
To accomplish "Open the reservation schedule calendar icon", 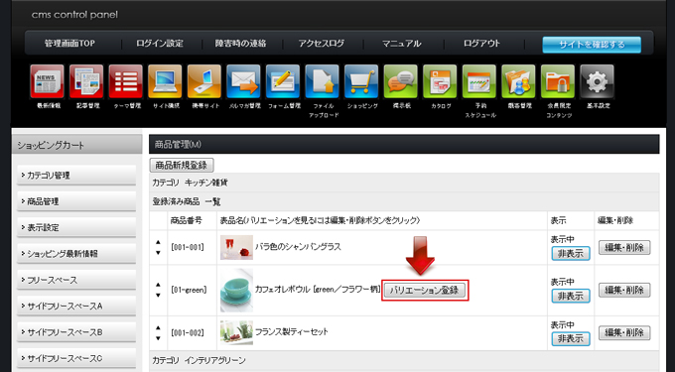I will tap(479, 81).
